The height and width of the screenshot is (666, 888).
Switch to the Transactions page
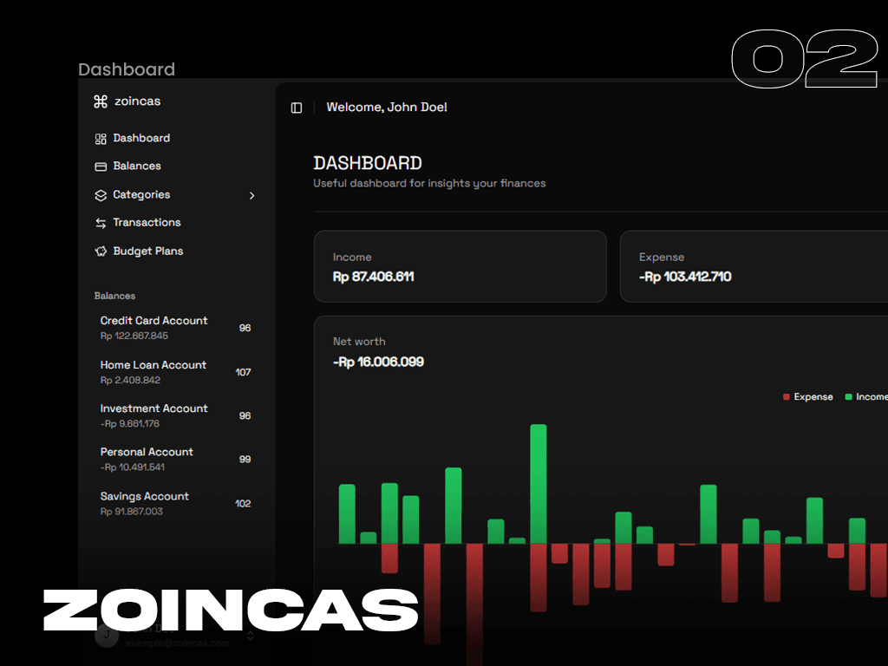[146, 222]
